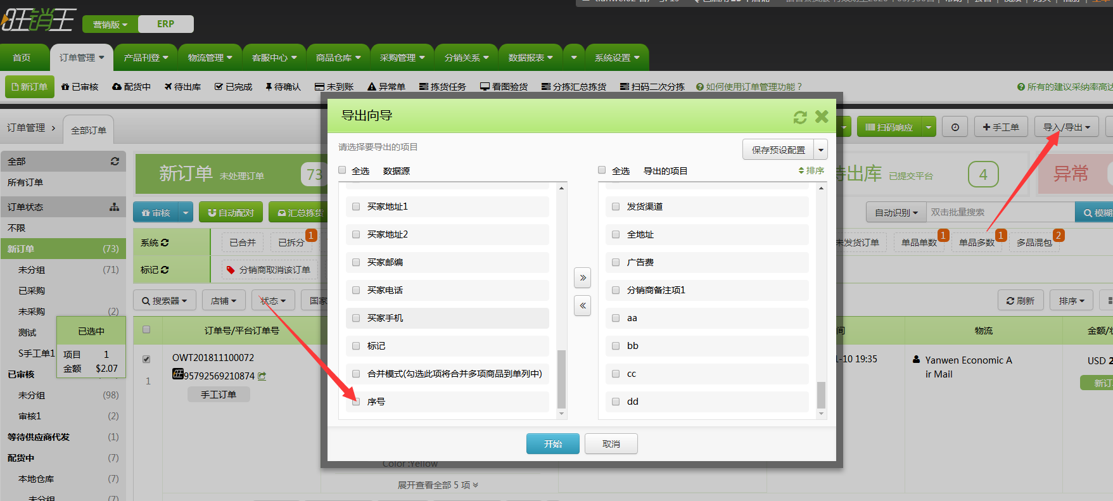Image resolution: width=1113 pixels, height=501 pixels.
Task: Uncheck the order OWT201811100072 row checkbox
Action: 146,359
